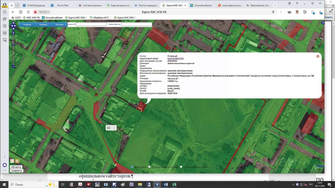Open Личный кабинет bookmark

(52, 17)
